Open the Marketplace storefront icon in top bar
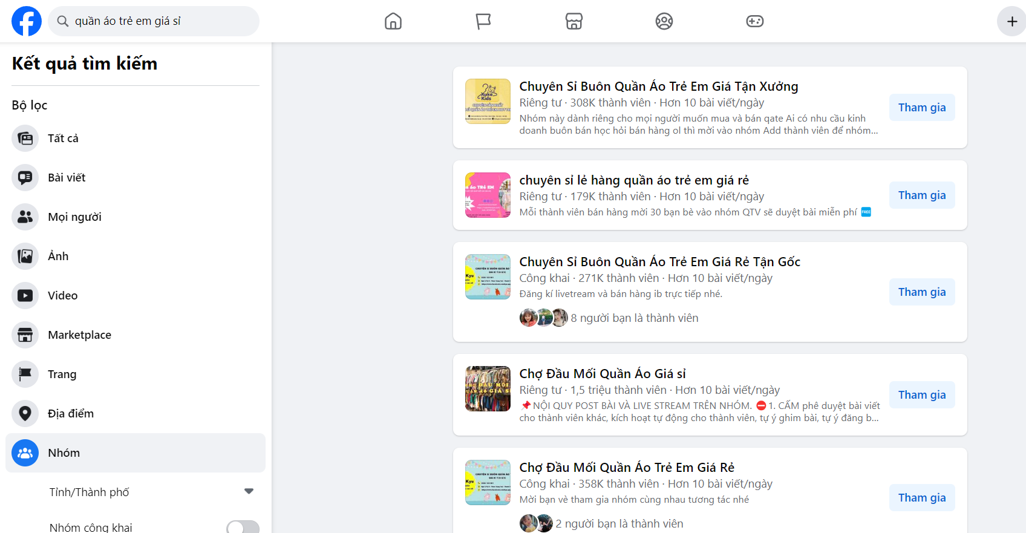The width and height of the screenshot is (1026, 533). click(x=573, y=21)
